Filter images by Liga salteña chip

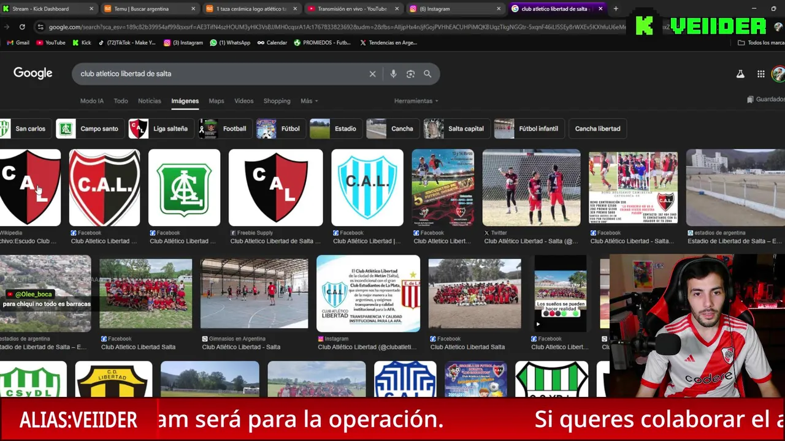161,129
